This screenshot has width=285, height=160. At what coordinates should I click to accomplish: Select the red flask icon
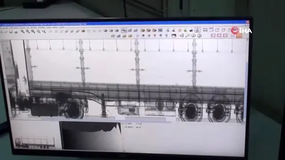[x=179, y=30]
